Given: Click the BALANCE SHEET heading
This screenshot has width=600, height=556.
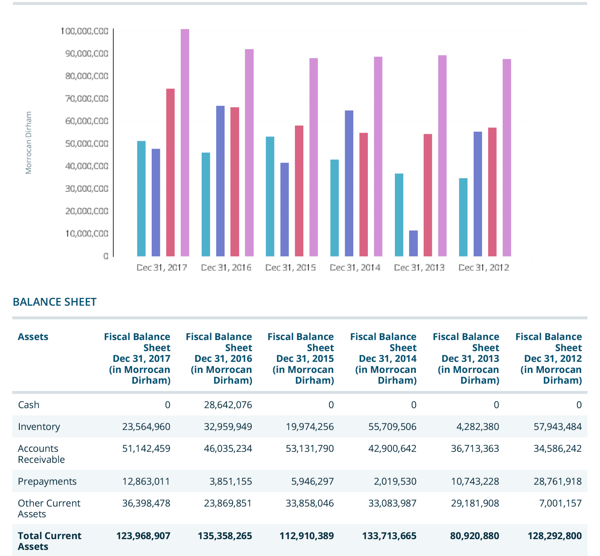Looking at the screenshot, I should [54, 302].
